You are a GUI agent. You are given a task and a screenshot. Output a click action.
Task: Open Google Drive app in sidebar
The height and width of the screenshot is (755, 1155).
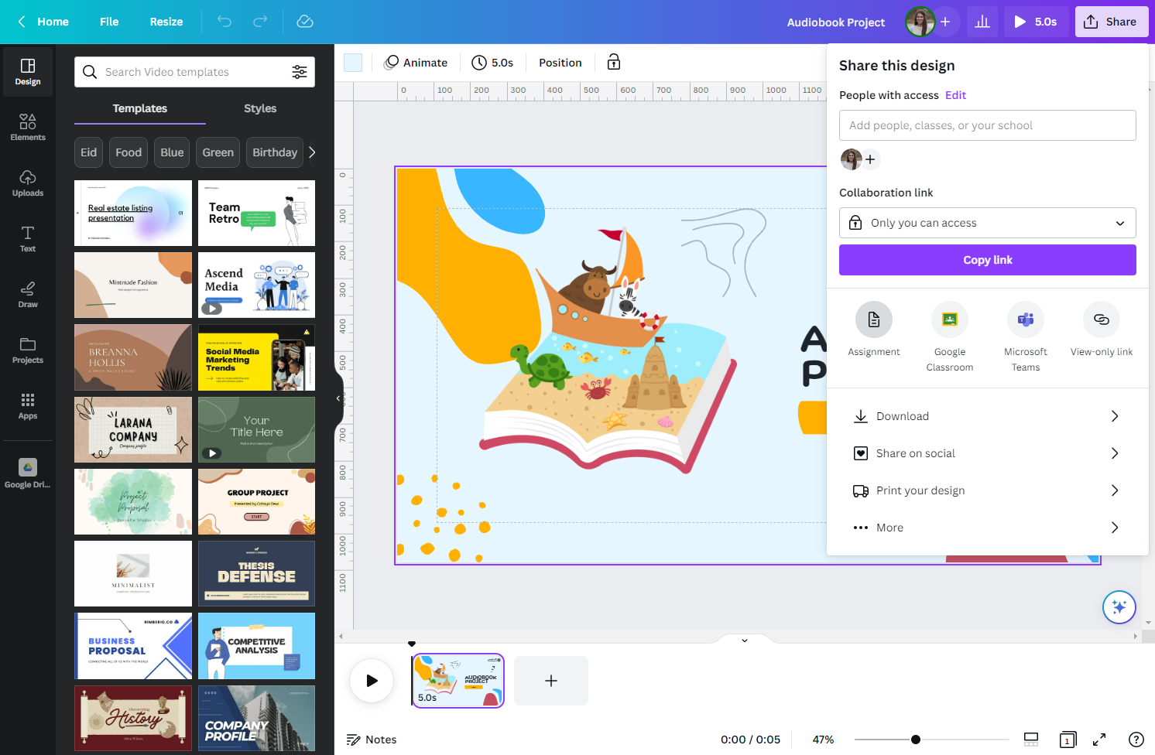28,473
